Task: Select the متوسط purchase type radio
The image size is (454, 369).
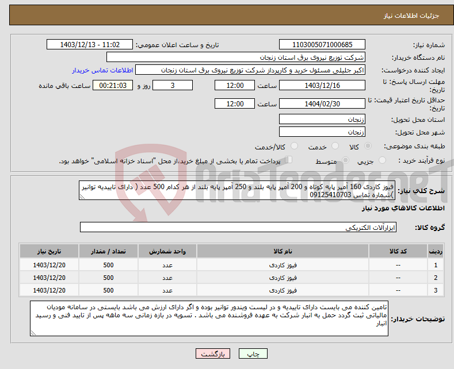Action: [x=345, y=160]
